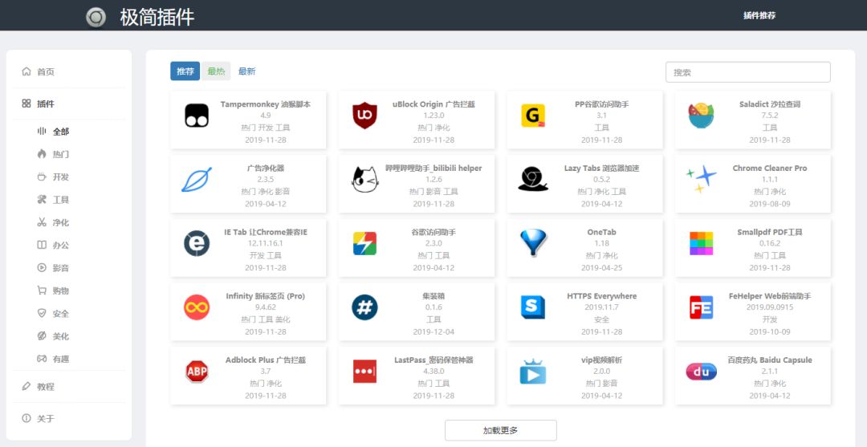Open the OneTab funnel icon
The width and height of the screenshot is (867, 447).
pos(533,243)
